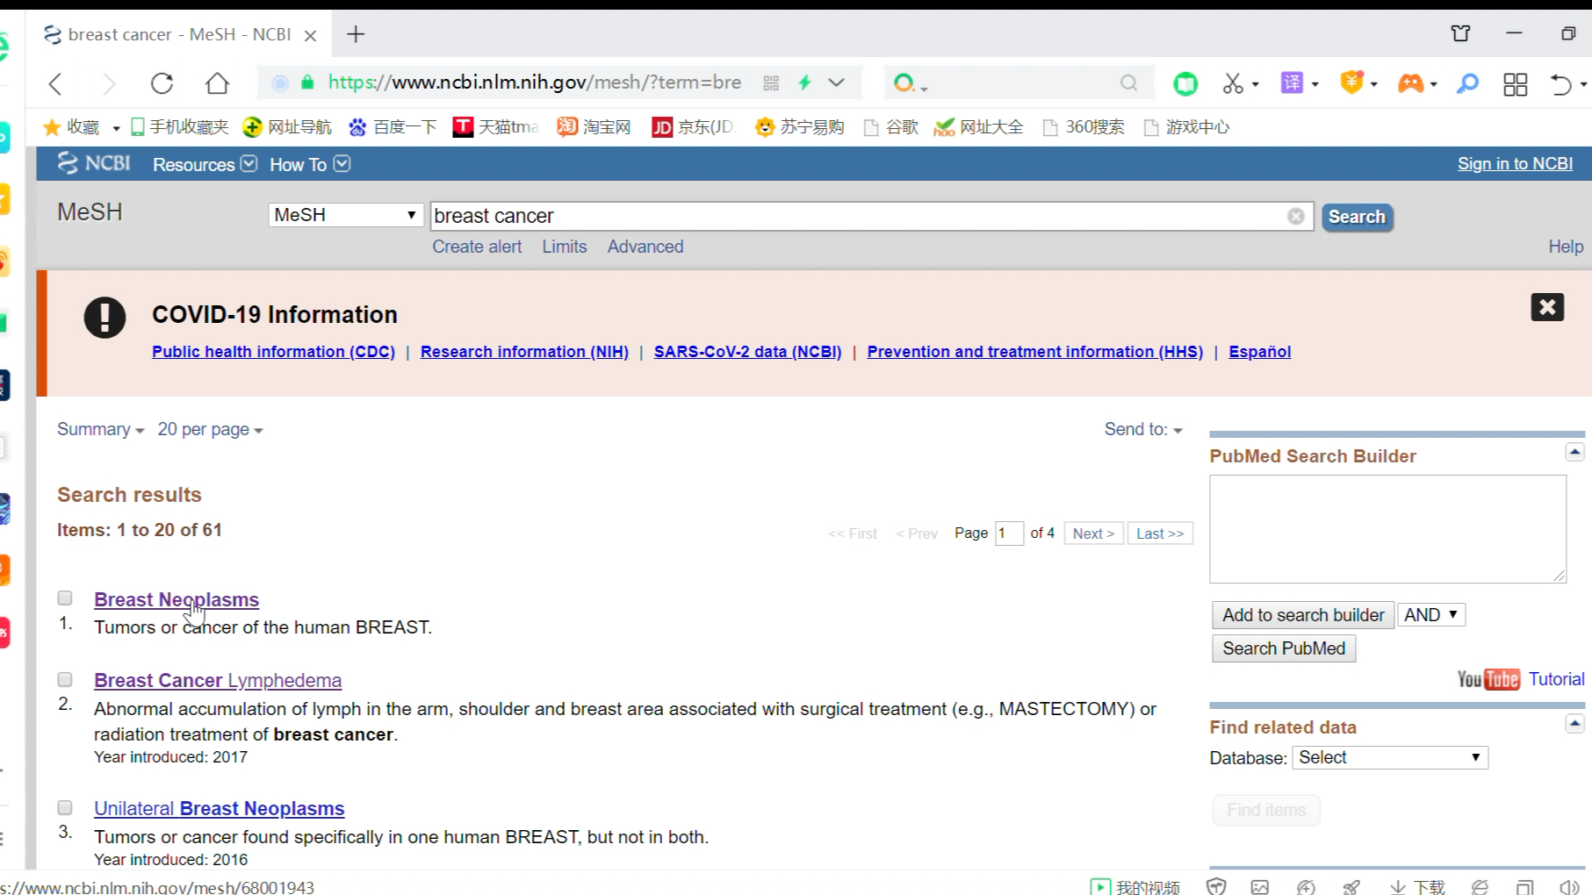Clear the MeSH search field with X icon
Screen dimensions: 1592x895
click(x=1296, y=216)
